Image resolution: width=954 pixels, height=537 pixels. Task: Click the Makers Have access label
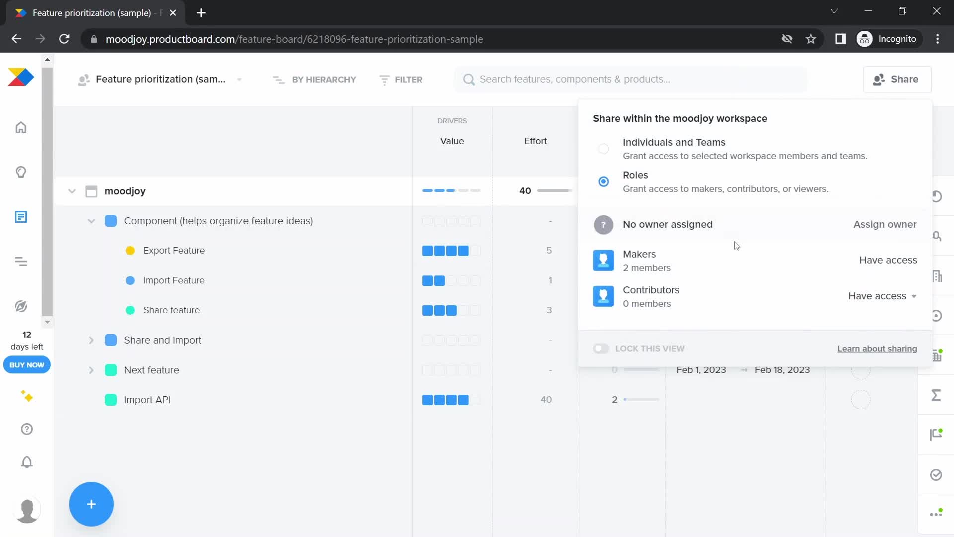(888, 260)
